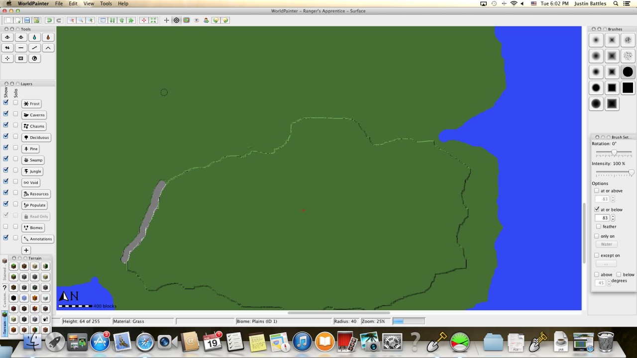Uncheck Show checkbox for Frost layer

(6, 102)
